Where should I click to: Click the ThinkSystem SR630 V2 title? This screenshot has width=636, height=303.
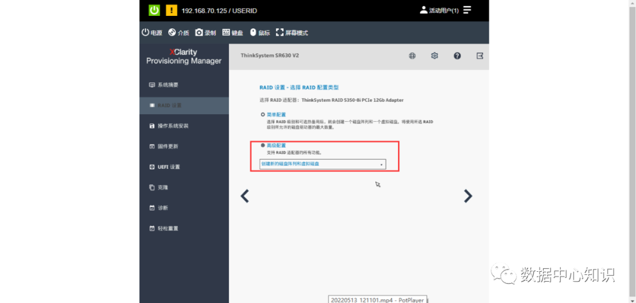(x=270, y=55)
